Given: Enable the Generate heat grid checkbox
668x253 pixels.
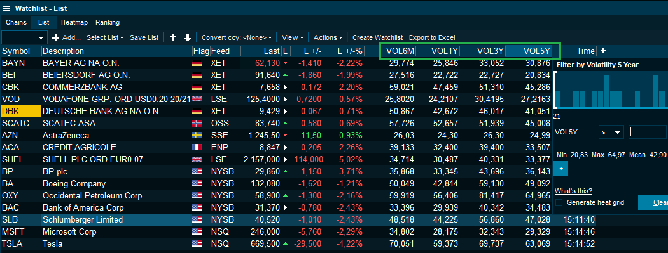Looking at the screenshot, I should [x=559, y=202].
